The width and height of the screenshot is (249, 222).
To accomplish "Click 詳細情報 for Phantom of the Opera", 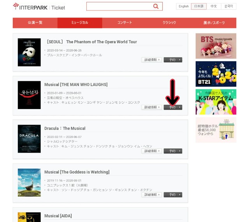I will (x=152, y=60).
